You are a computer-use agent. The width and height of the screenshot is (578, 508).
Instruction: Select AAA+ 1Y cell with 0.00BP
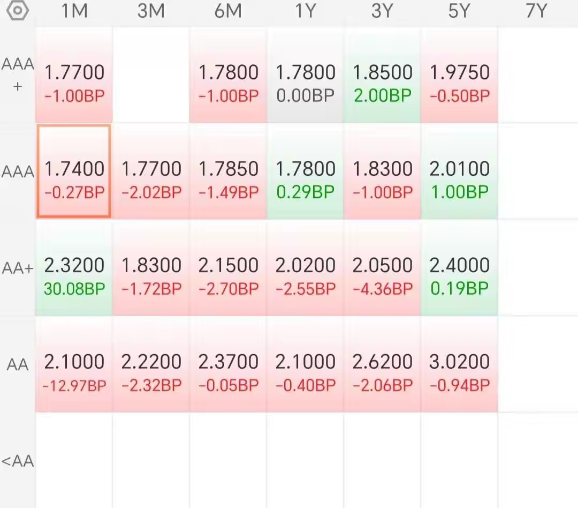pyautogui.click(x=305, y=75)
